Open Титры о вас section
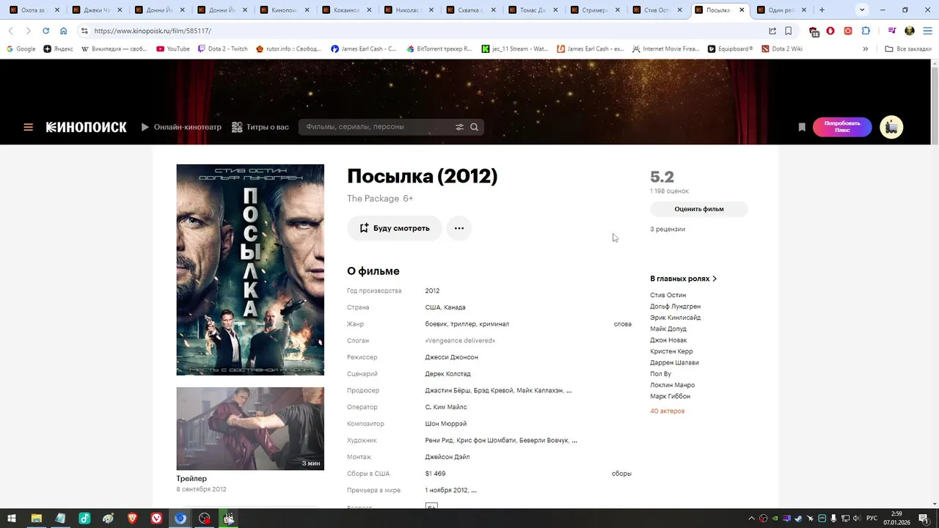939x528 pixels. pyautogui.click(x=260, y=127)
